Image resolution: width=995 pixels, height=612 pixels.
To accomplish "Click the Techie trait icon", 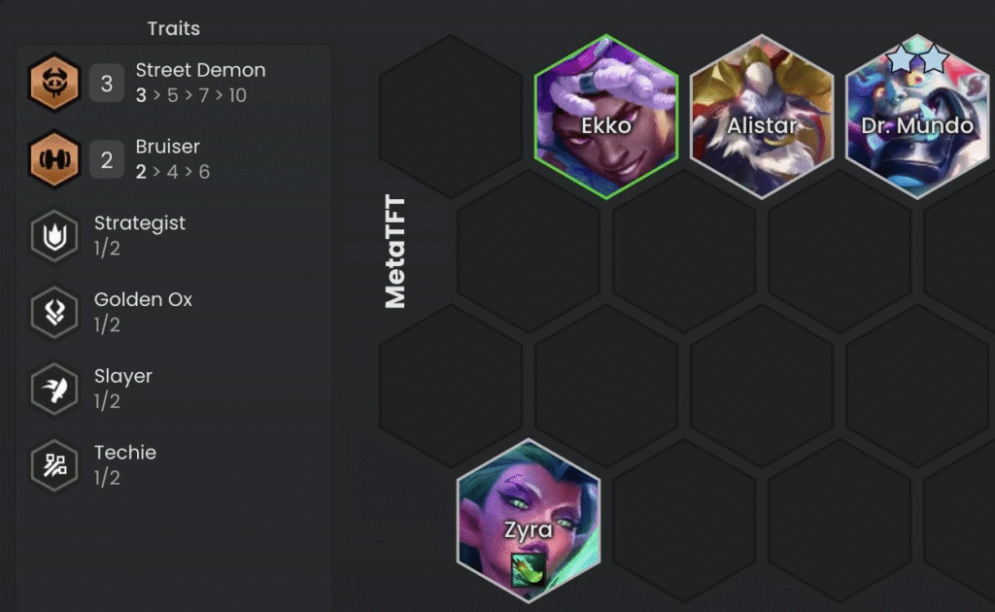I will (x=54, y=465).
